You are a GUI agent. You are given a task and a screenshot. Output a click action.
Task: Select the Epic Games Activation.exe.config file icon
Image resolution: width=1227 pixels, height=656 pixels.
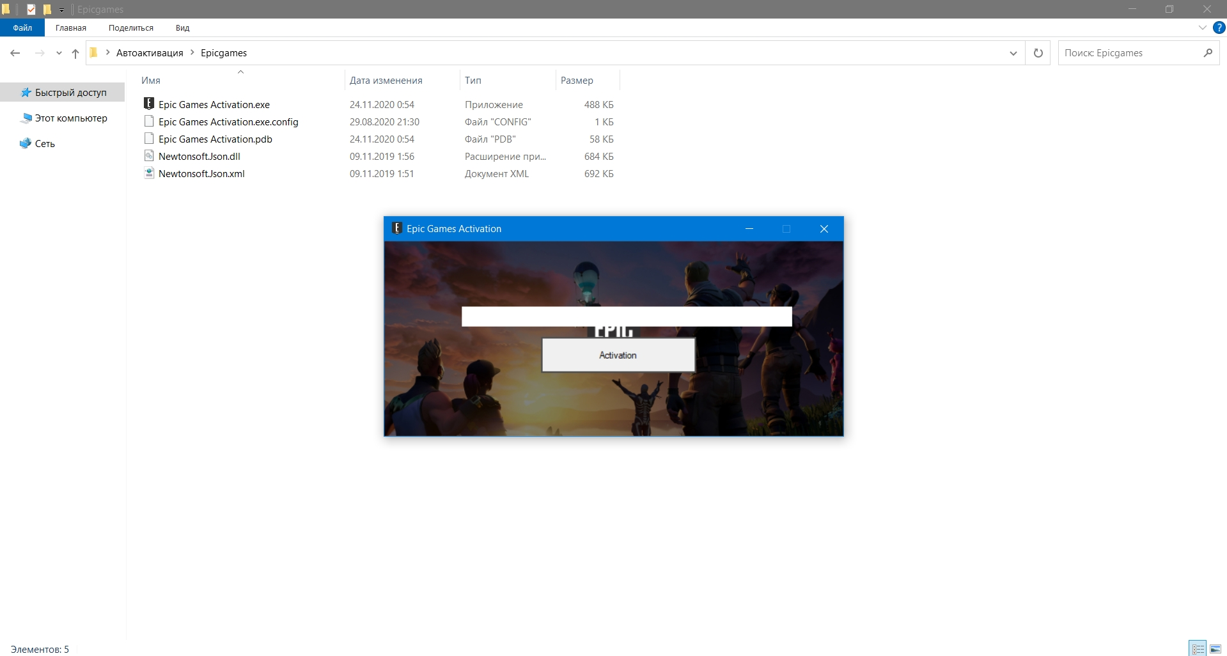tap(149, 121)
